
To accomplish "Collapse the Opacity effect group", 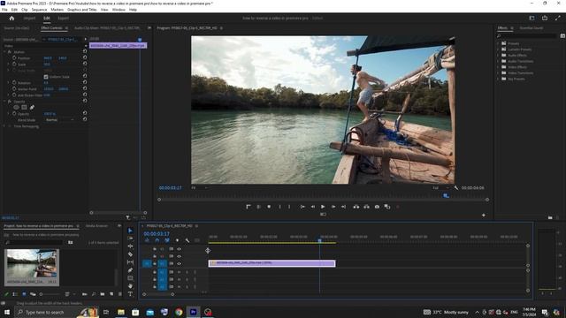I will pyautogui.click(x=5, y=102).
